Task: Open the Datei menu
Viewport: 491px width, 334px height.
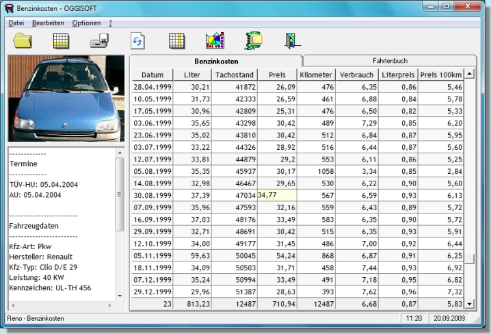Action: point(16,23)
